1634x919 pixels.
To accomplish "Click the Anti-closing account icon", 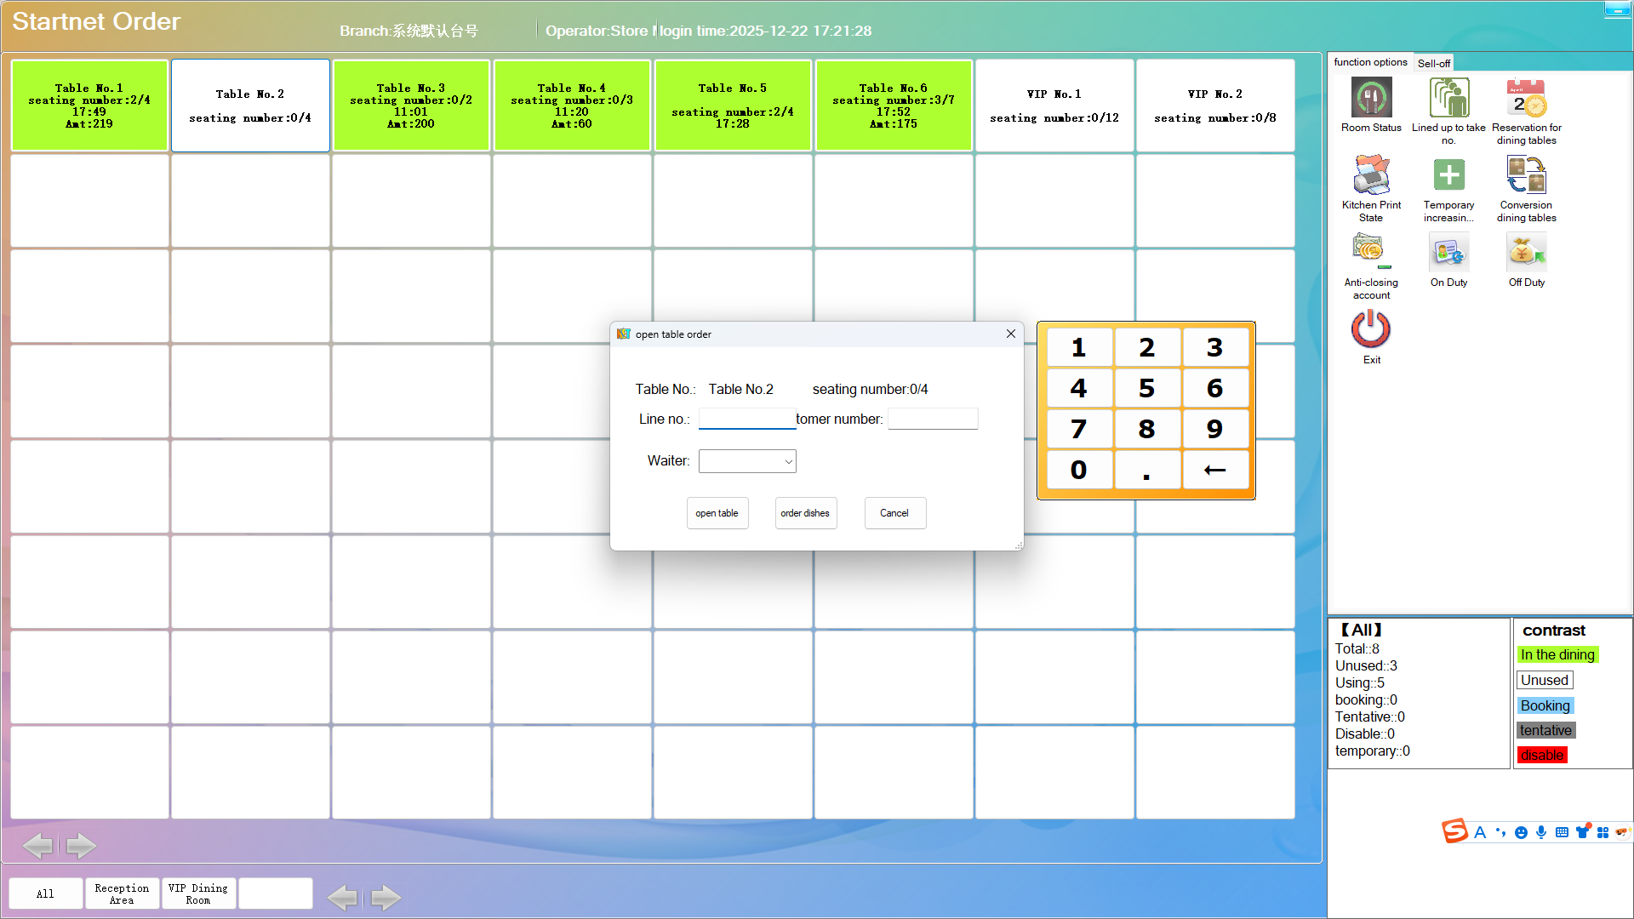I will [x=1371, y=254].
